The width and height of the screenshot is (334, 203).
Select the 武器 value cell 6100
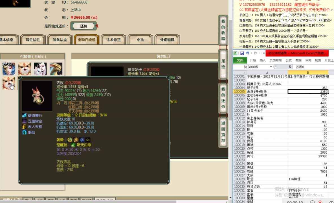(x=308, y=141)
